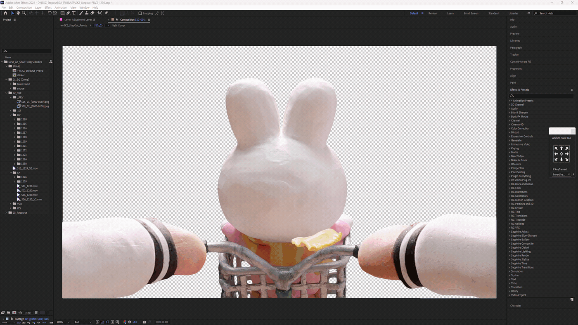
Task: Click the center anchor point diamond icon
Action: click(x=561, y=154)
